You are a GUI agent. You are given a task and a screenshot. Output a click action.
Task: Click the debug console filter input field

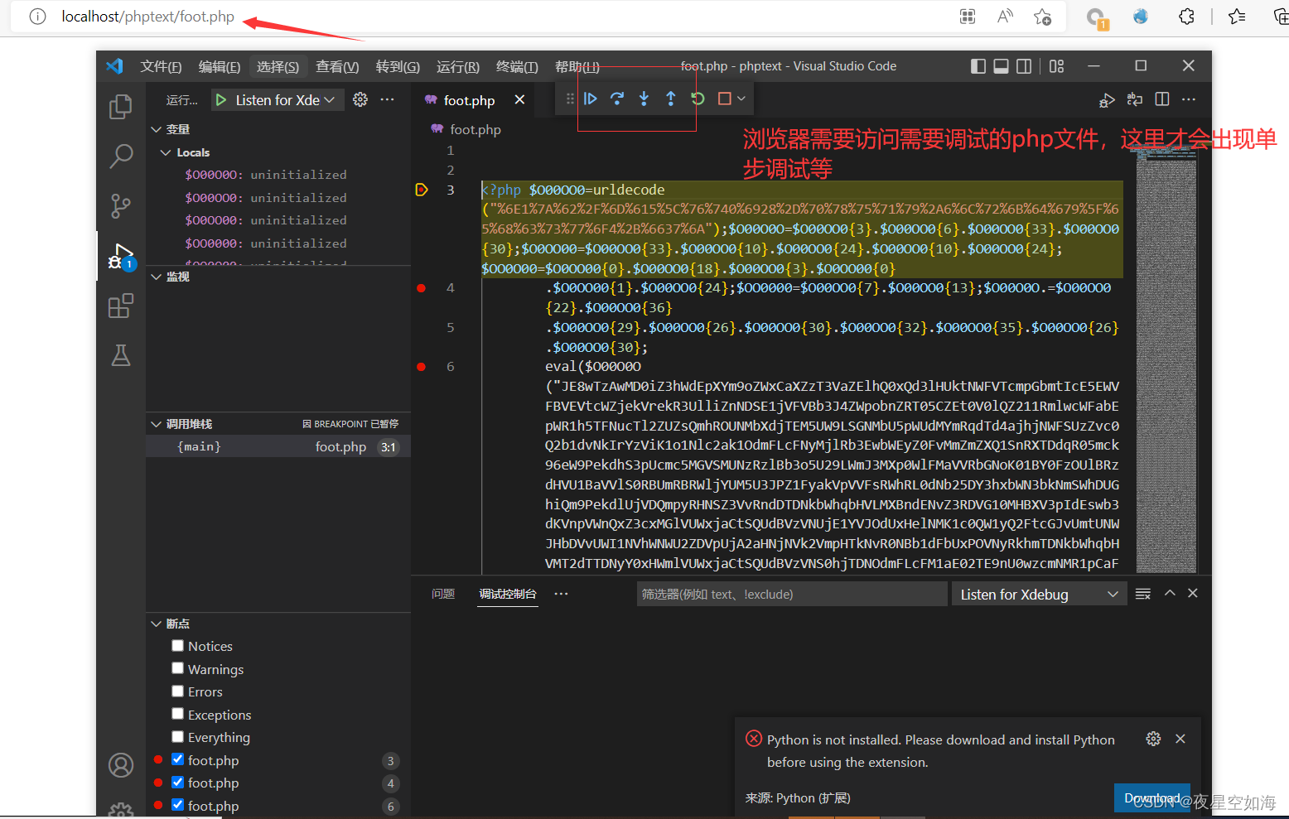click(x=791, y=595)
